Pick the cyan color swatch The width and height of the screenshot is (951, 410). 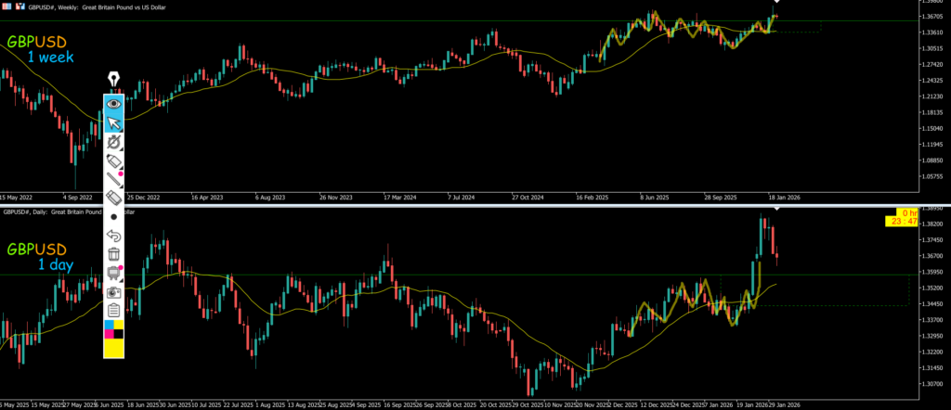(x=109, y=326)
